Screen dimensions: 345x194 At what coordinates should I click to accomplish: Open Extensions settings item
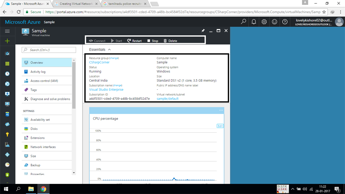[x=46, y=138]
